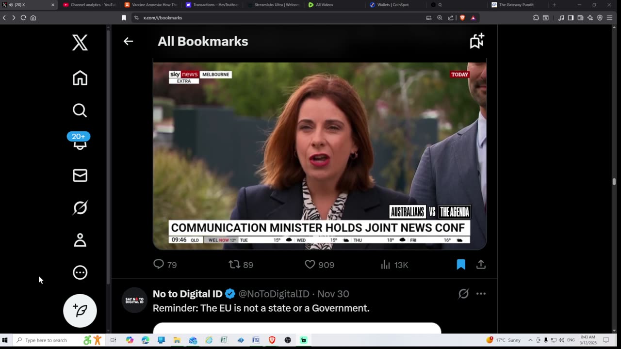Click the browser home button
Viewport: 621px width, 349px height.
coord(33,17)
